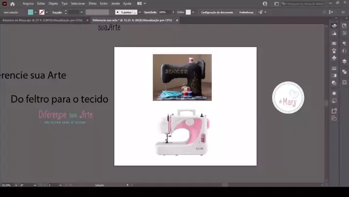Open the Janela menu
Screen dimensions: 349x197
pos(115,3)
